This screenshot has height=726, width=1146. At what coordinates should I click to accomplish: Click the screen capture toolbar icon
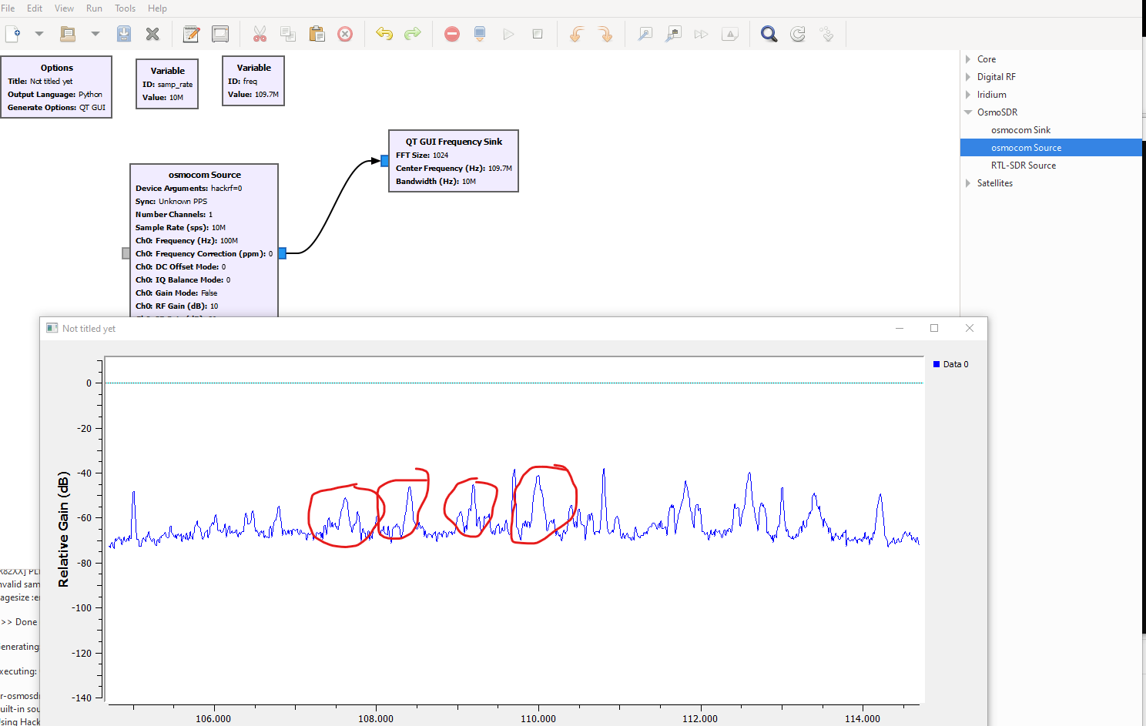[220, 34]
